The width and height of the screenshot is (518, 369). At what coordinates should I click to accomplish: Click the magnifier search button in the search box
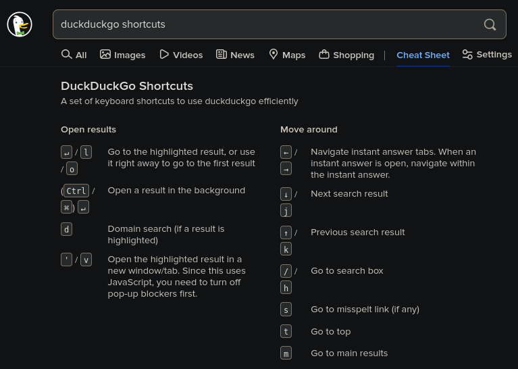point(490,24)
